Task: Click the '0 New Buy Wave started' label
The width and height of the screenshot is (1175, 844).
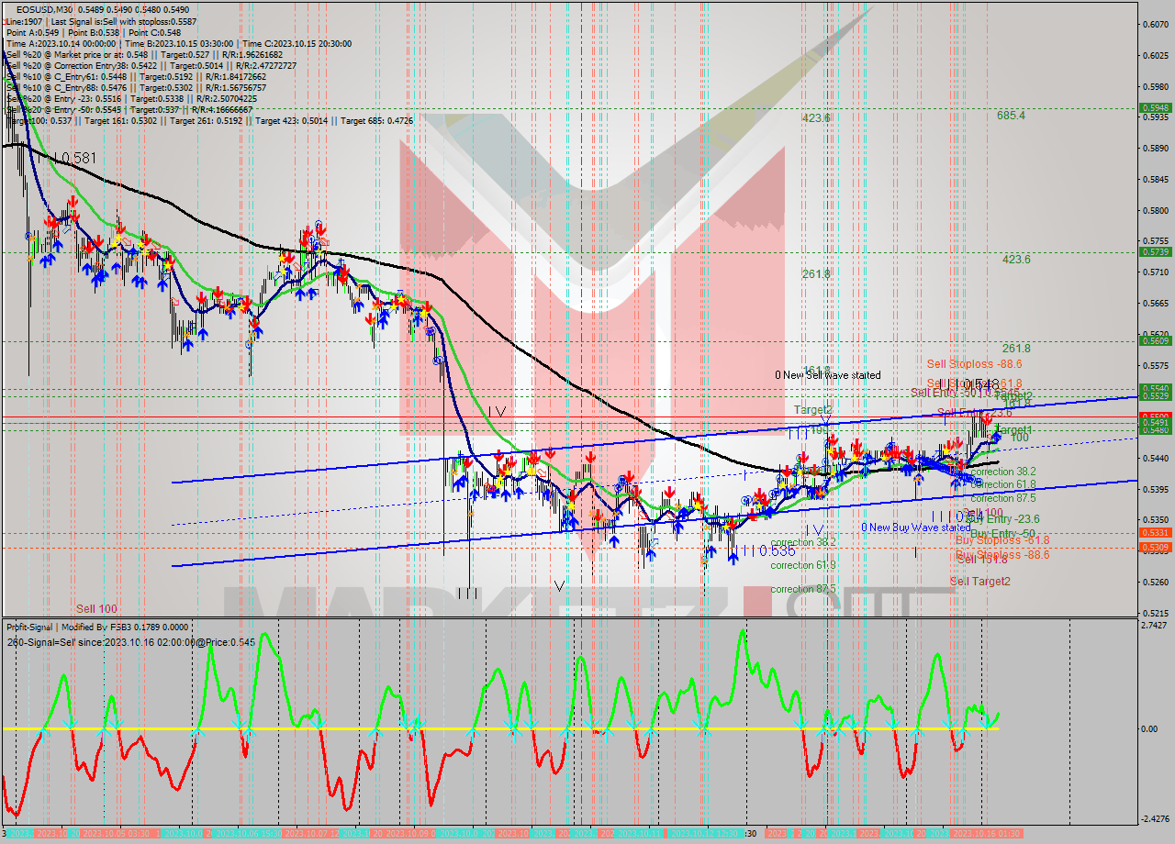Action: tap(914, 527)
